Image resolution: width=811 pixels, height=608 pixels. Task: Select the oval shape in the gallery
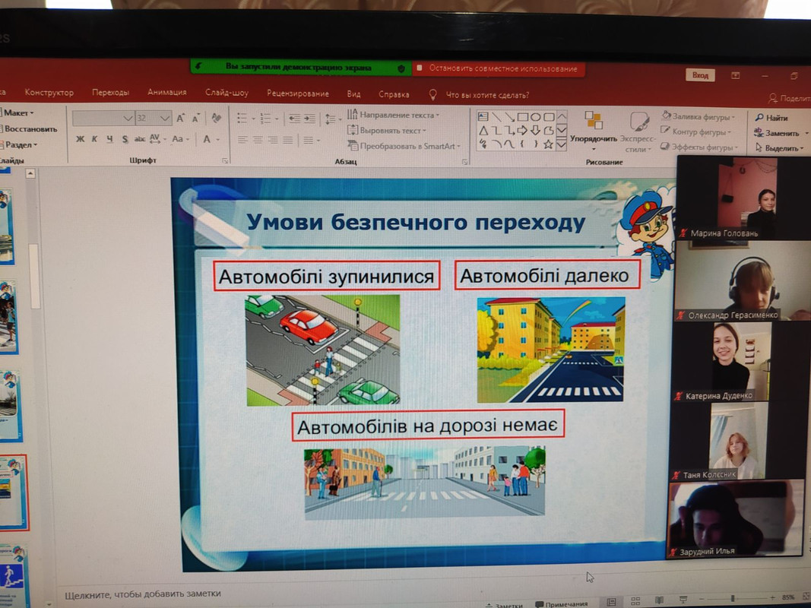click(536, 117)
